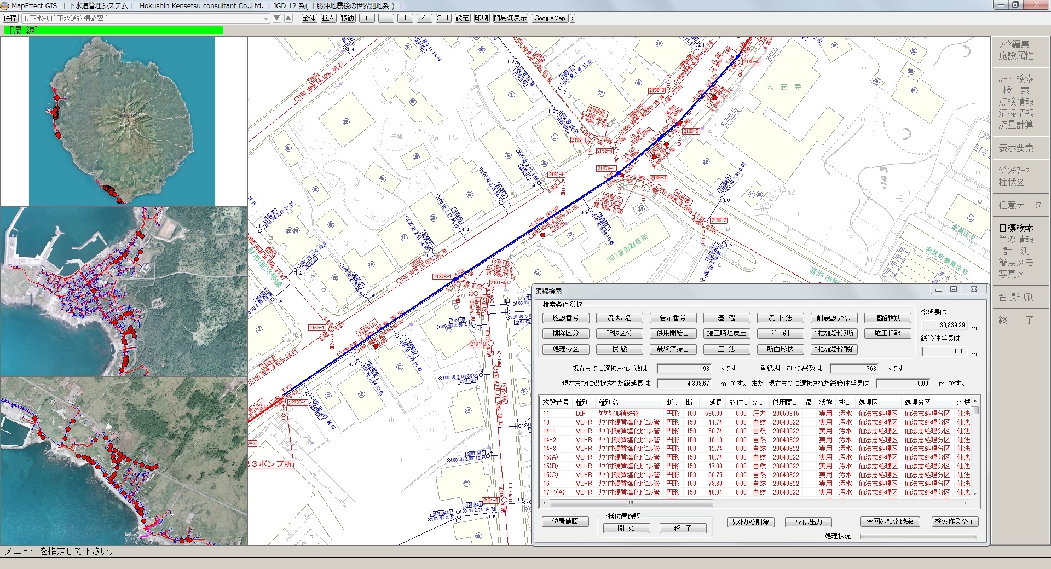Switch to four-pane view with the 4 button
Viewport: 1051px width, 569px height.
point(424,18)
